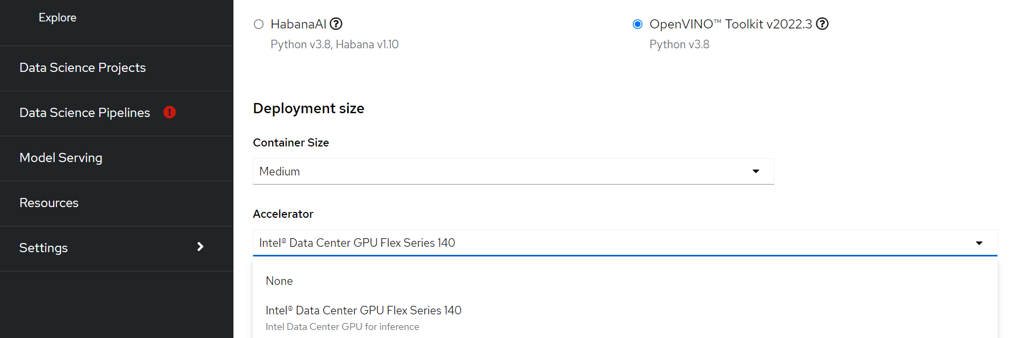Click the OpenVINO Toolkit help question-mark icon
The width and height of the screenshot is (1009, 338).
(x=822, y=24)
